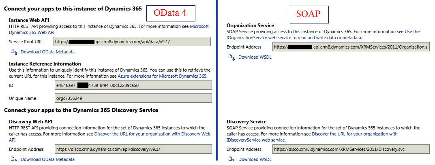Click the Discovery Web API heading

(30, 121)
